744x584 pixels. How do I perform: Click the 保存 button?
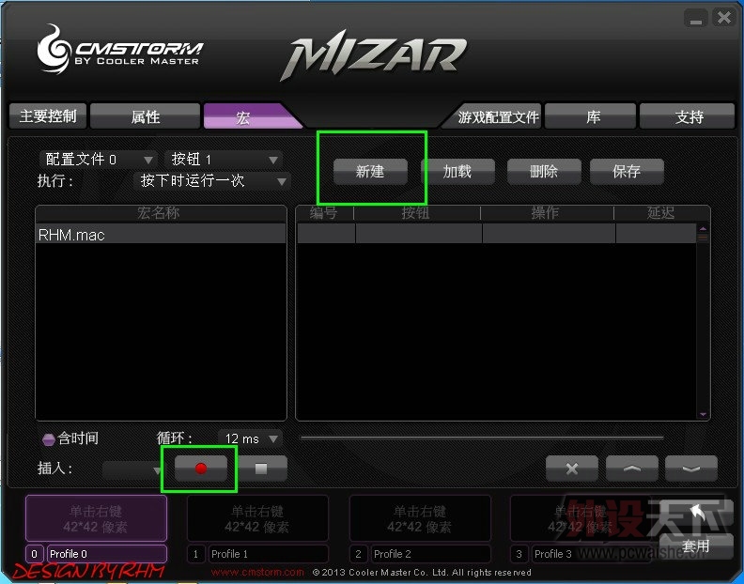coord(627,171)
